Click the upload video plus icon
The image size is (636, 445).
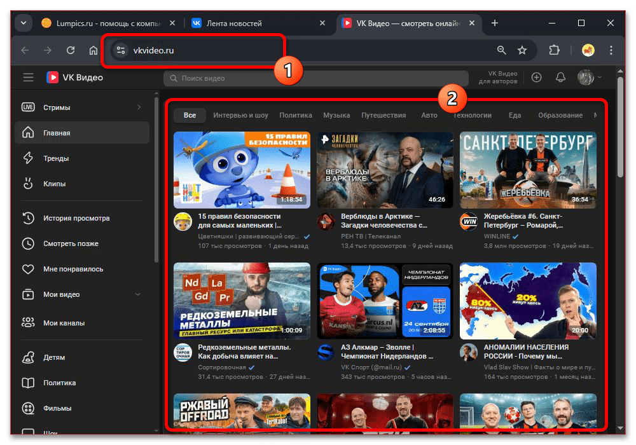[536, 78]
